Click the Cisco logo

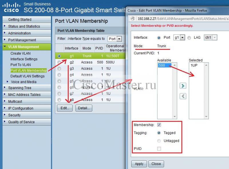tap(11, 8)
